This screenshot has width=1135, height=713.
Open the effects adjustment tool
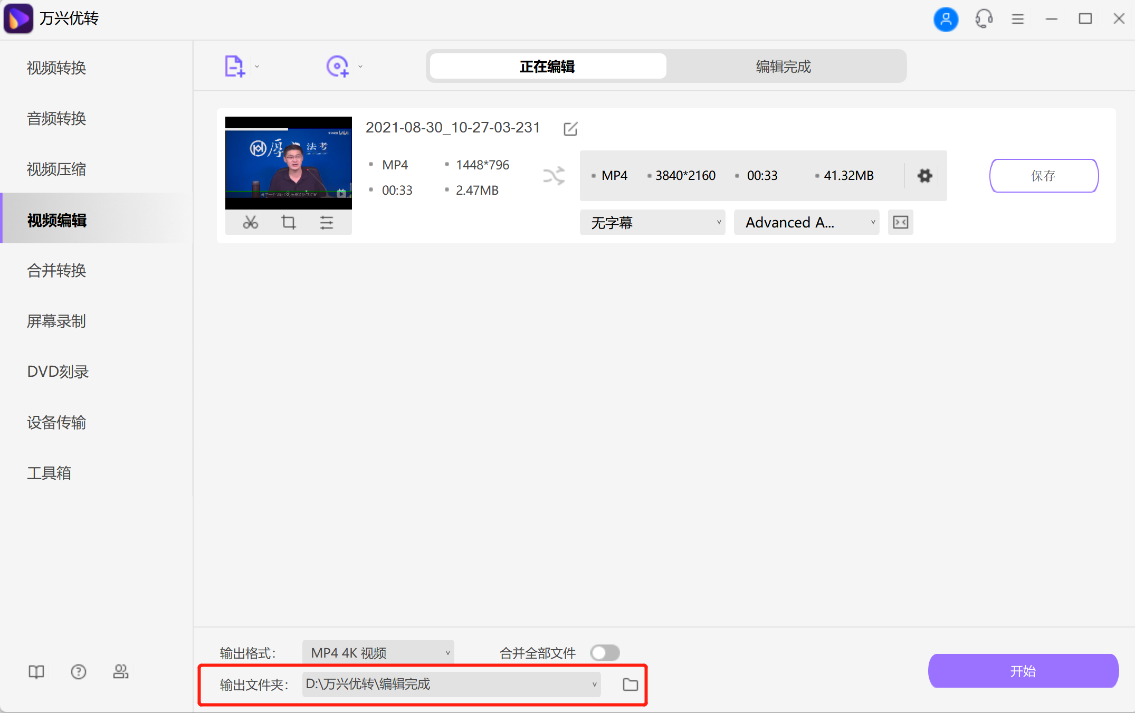pyautogui.click(x=327, y=222)
